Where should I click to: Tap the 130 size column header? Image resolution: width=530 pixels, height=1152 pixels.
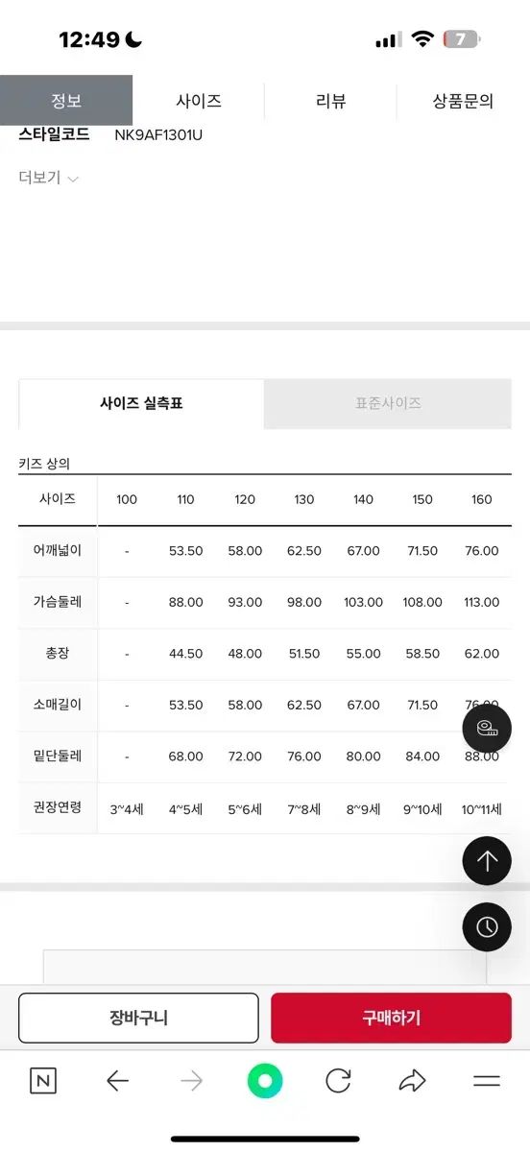(303, 499)
